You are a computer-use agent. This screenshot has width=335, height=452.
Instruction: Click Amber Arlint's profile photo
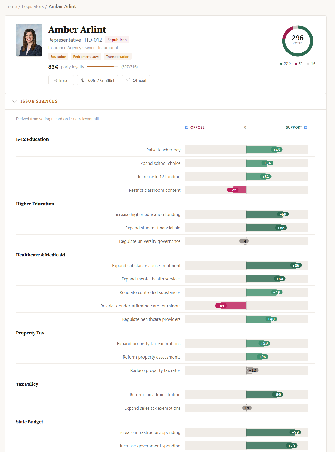(x=29, y=40)
